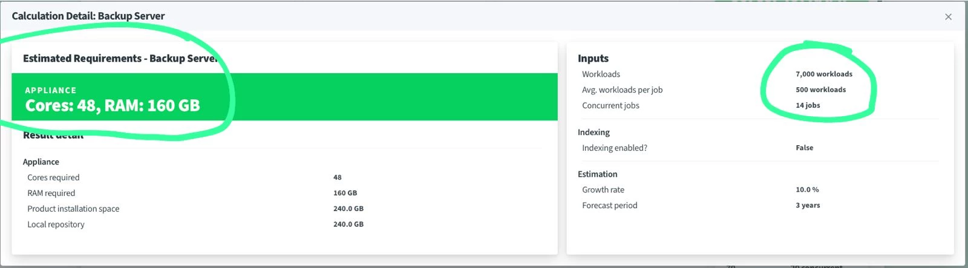
Task: Click the Indexing enabled 'False' value
Action: (x=804, y=148)
